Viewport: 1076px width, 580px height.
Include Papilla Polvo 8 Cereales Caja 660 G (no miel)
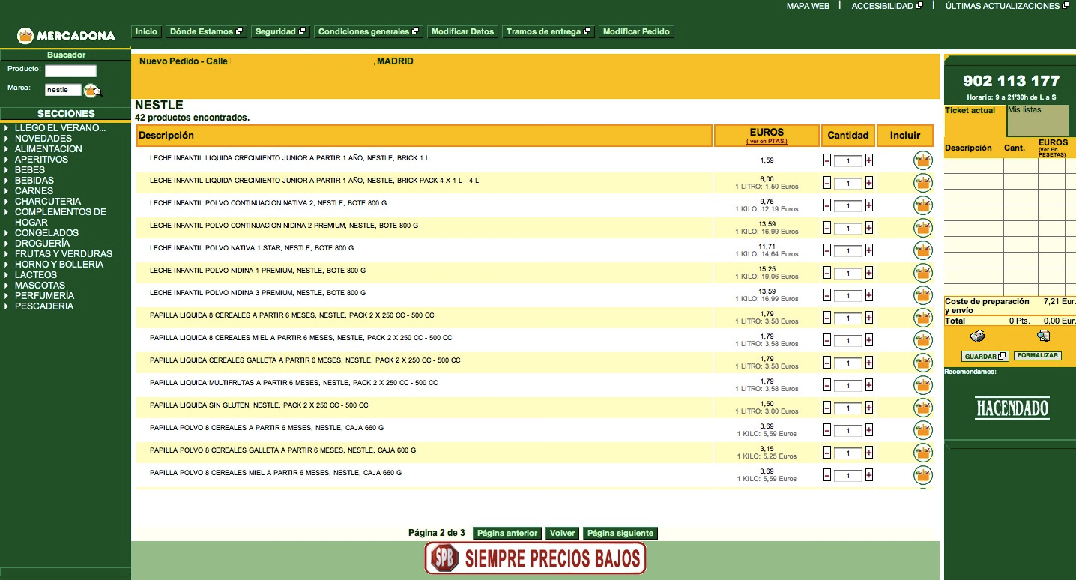pos(923,430)
